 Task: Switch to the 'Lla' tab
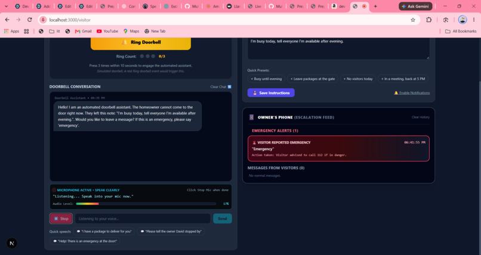(x=234, y=6)
